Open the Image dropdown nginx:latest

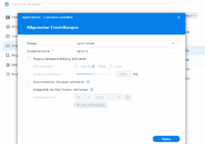(125, 43)
